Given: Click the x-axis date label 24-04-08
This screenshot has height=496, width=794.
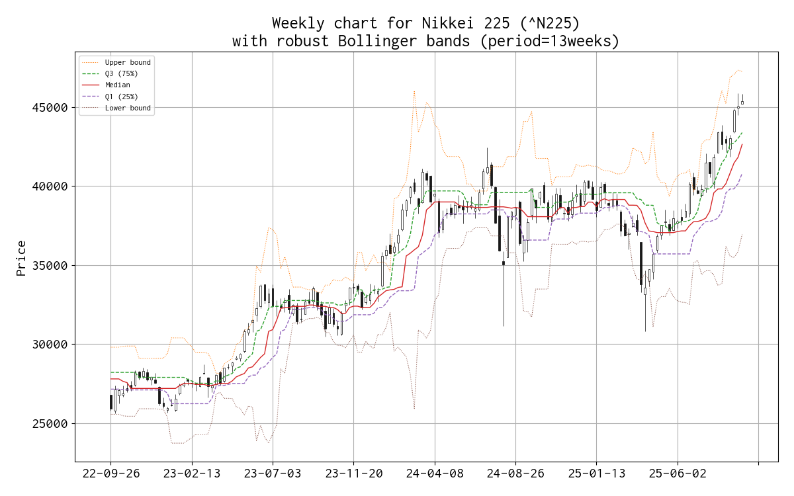Looking at the screenshot, I should click(x=435, y=474).
